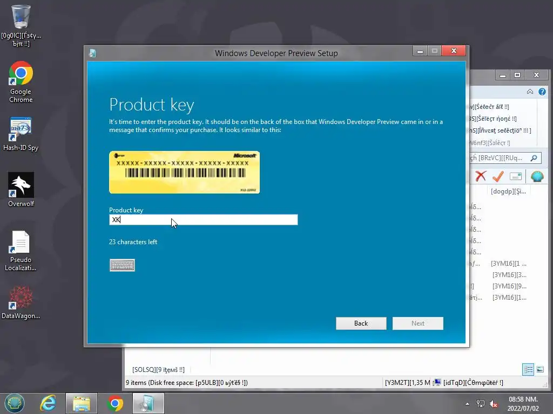Close the Explorer window behind
553x414 pixels.
click(x=536, y=75)
